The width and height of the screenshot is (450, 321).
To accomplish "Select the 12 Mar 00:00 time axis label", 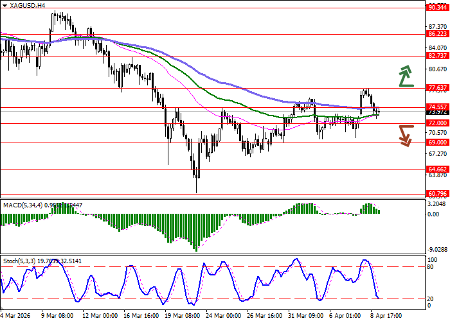I will (x=98, y=316).
